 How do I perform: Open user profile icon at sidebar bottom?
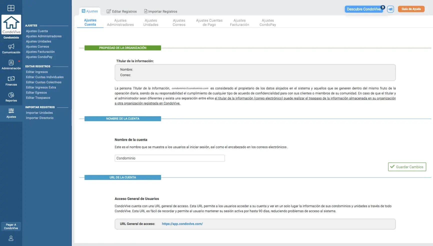point(11,238)
